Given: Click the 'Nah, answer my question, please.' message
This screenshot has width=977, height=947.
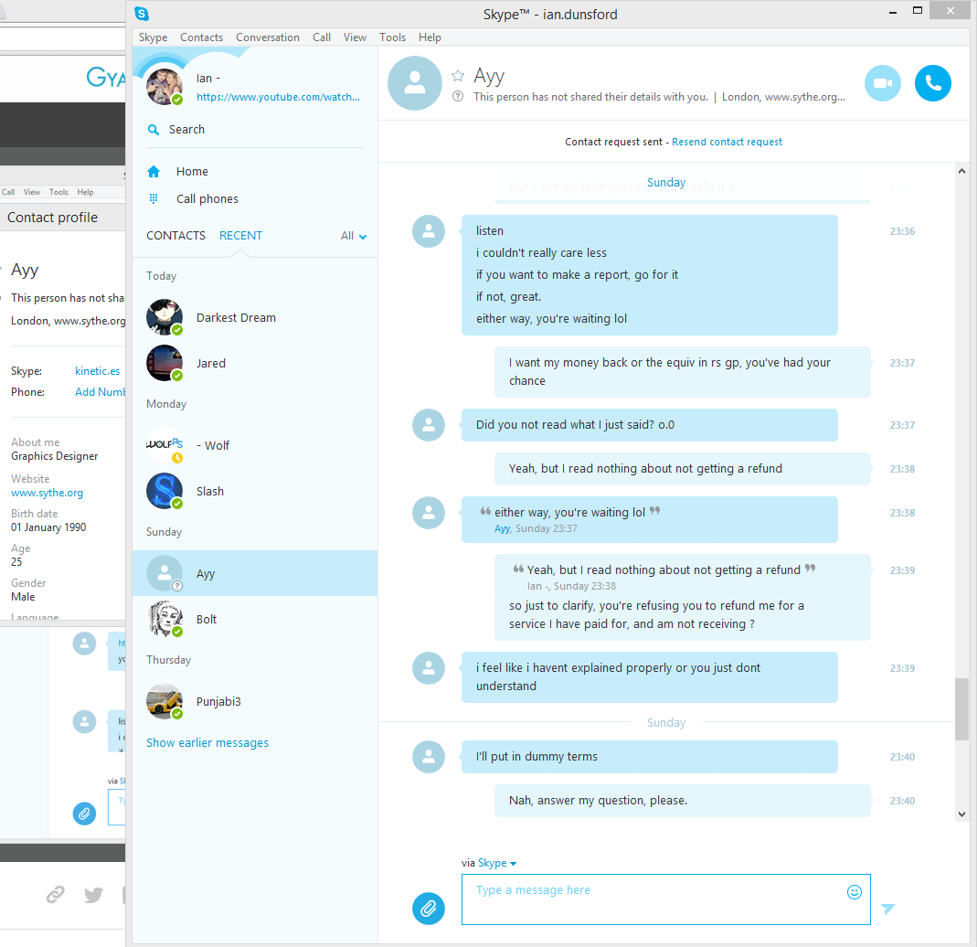Looking at the screenshot, I should pyautogui.click(x=683, y=801).
